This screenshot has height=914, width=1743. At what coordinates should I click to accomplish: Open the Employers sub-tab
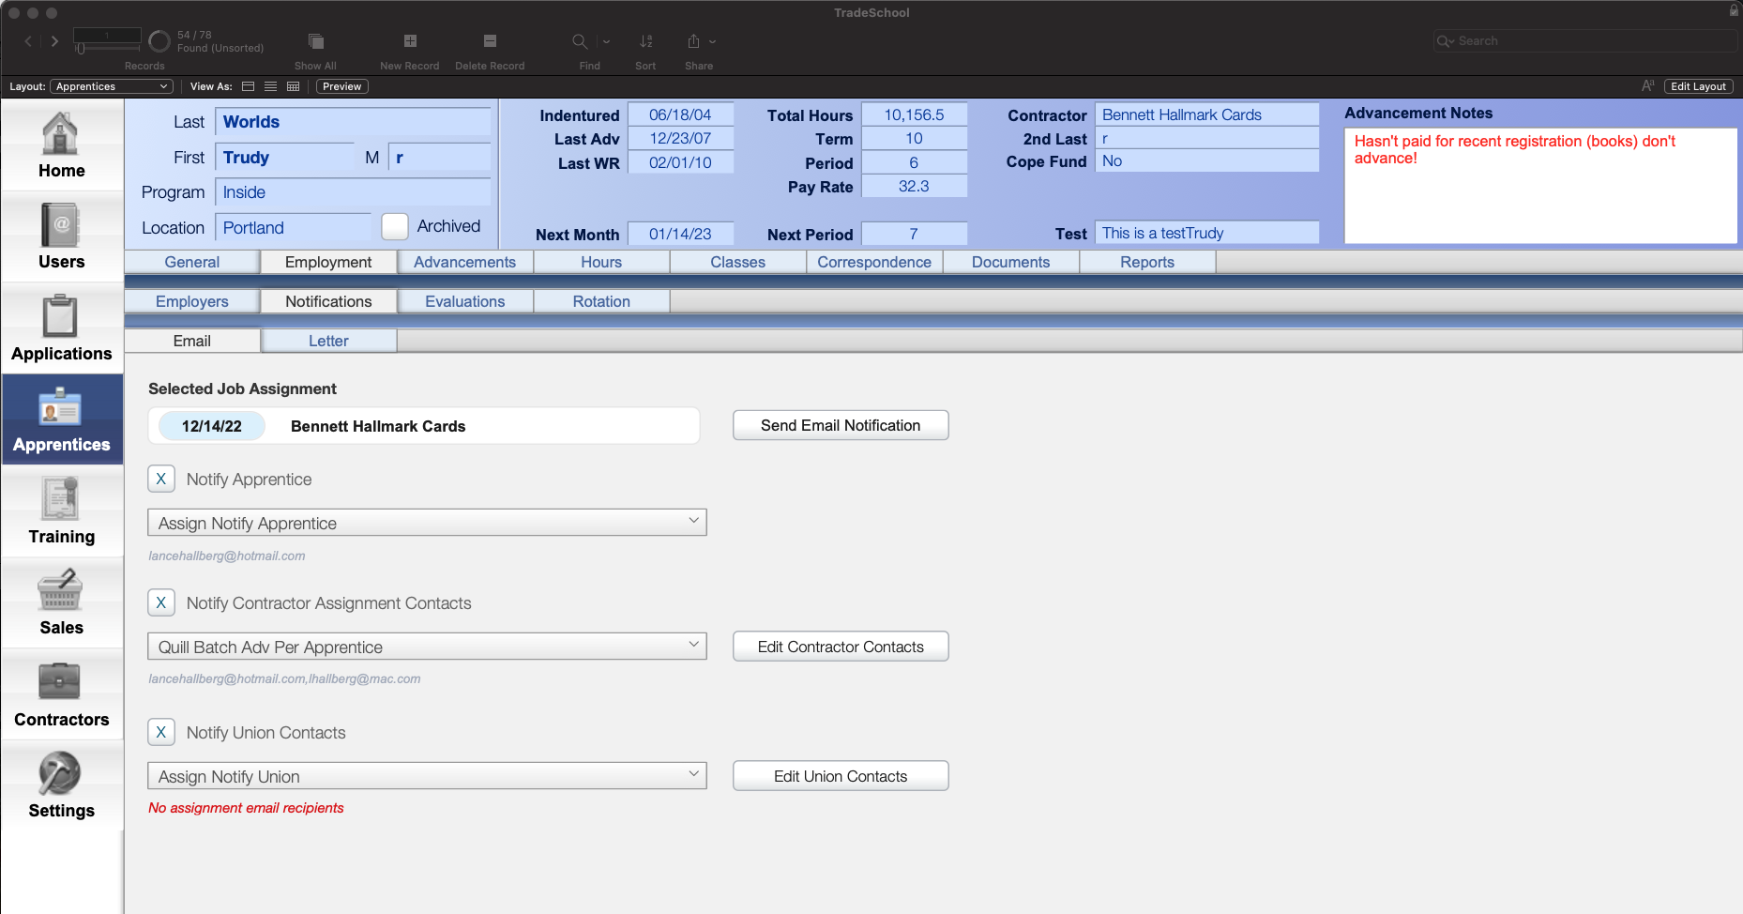point(192,301)
